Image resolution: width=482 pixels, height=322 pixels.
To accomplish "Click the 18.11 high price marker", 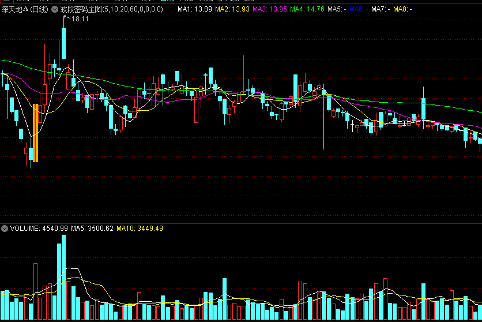I will tap(80, 19).
